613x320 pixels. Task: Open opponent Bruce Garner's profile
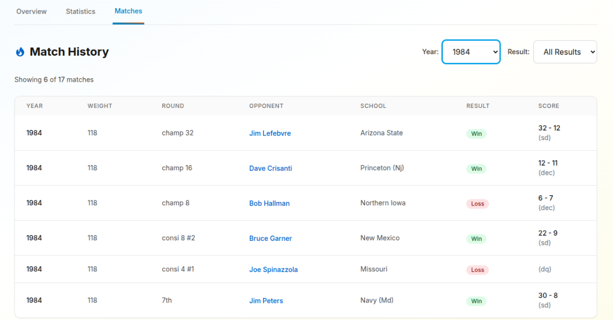click(271, 238)
